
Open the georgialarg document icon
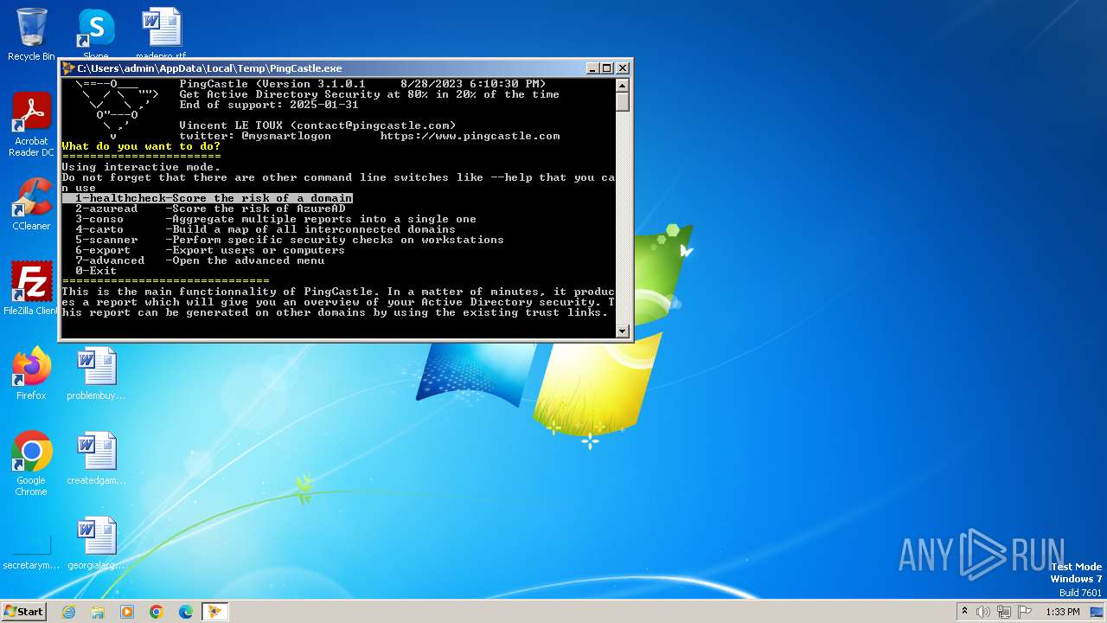(96, 543)
